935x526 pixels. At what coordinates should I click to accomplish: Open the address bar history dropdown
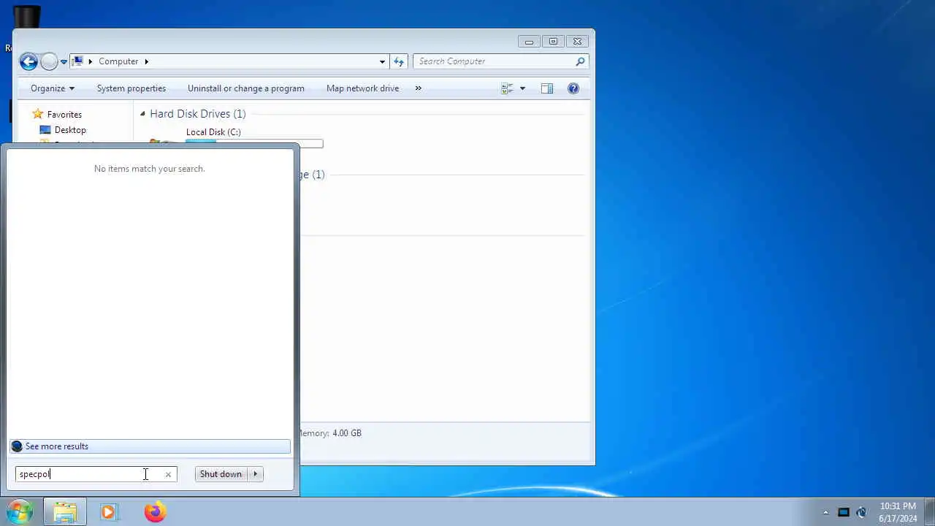coord(382,62)
